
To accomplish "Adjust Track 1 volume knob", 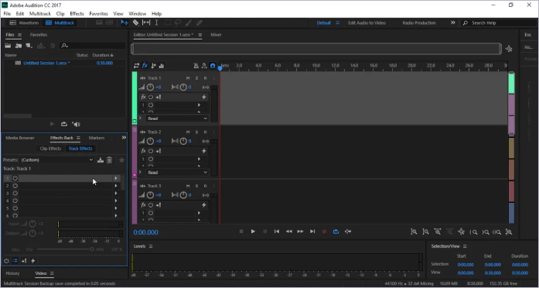I will 150,87.
